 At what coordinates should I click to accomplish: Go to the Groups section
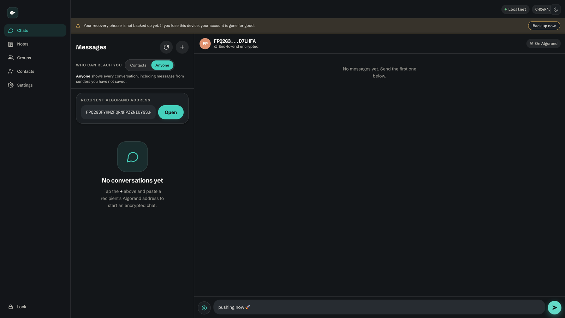click(35, 58)
